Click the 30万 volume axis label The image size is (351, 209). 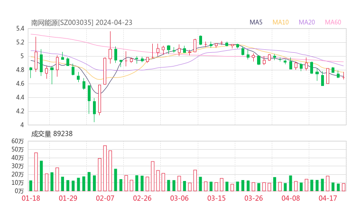[x=18, y=166]
